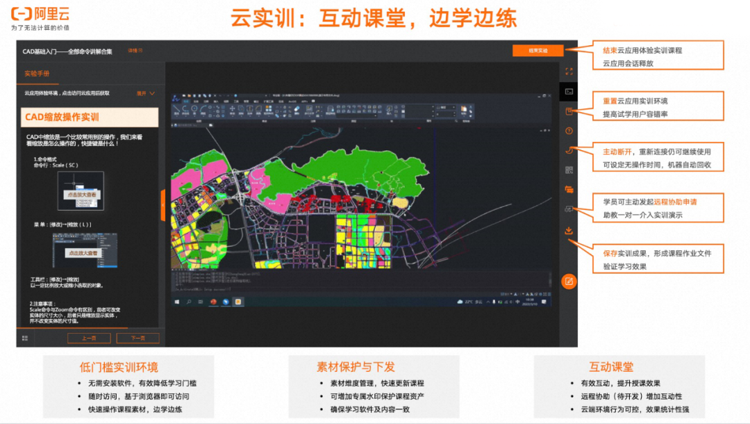Go to previous page with 上一页

click(89, 338)
